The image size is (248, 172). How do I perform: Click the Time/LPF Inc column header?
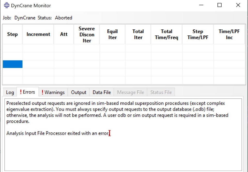(229, 34)
